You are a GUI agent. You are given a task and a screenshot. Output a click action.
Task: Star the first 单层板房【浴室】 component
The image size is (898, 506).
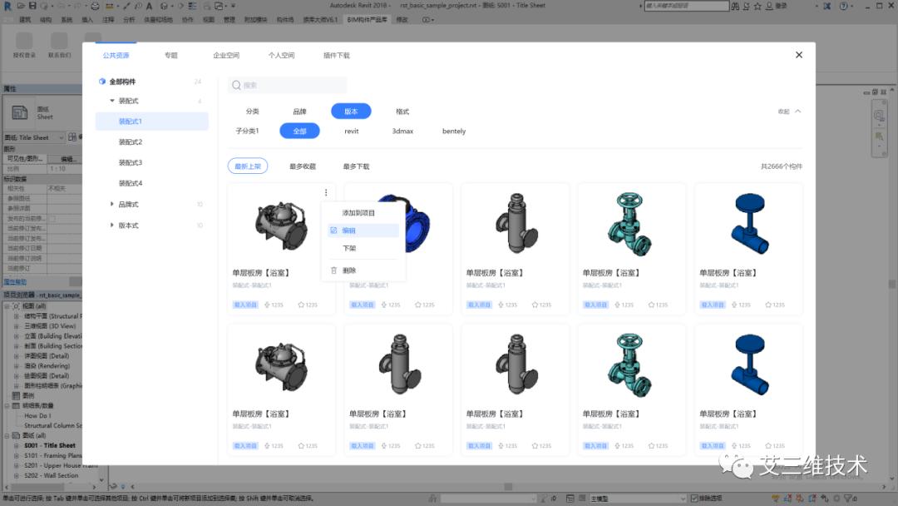tap(299, 305)
